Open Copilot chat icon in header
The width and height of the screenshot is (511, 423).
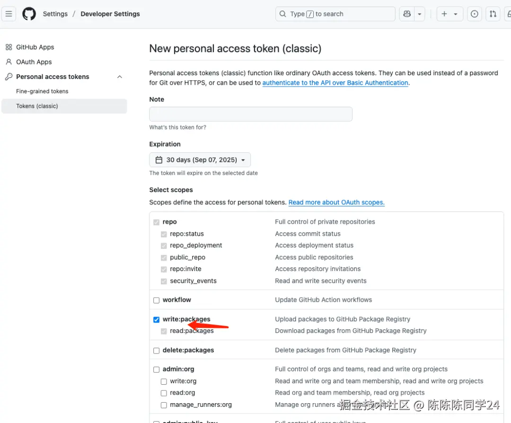point(407,14)
